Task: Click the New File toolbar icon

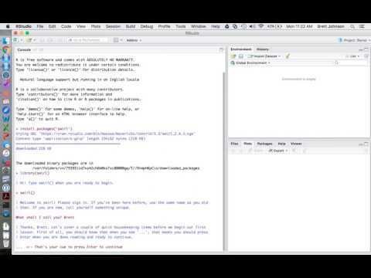Action: click(15, 40)
